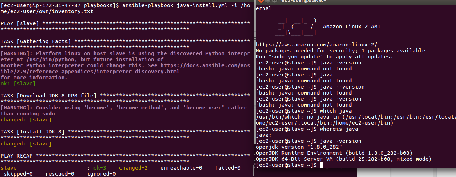Click the 'Amazon Linux 2 AMI' banner text

(352, 27)
